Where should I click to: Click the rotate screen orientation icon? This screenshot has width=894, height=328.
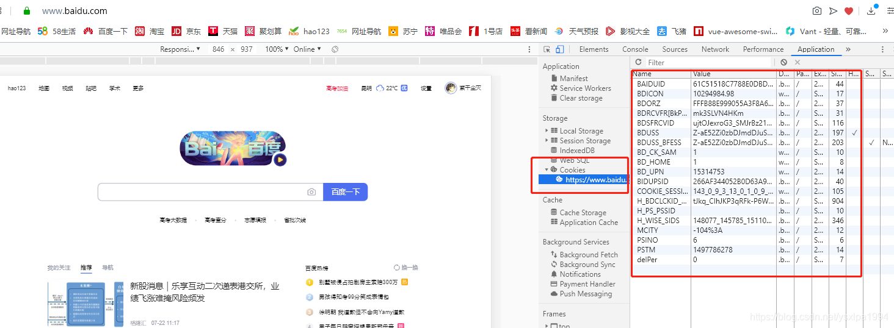point(335,49)
